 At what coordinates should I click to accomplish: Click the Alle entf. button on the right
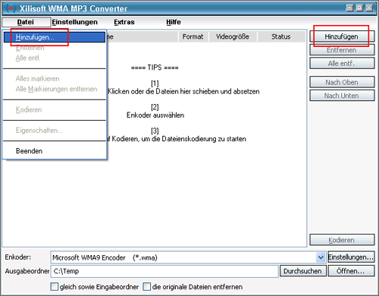pyautogui.click(x=342, y=64)
